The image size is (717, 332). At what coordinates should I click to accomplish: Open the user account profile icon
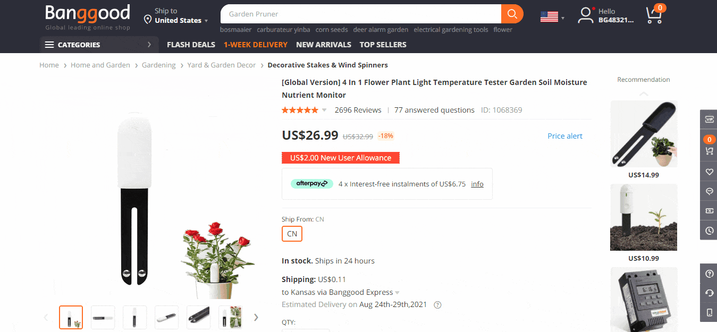pyautogui.click(x=585, y=15)
